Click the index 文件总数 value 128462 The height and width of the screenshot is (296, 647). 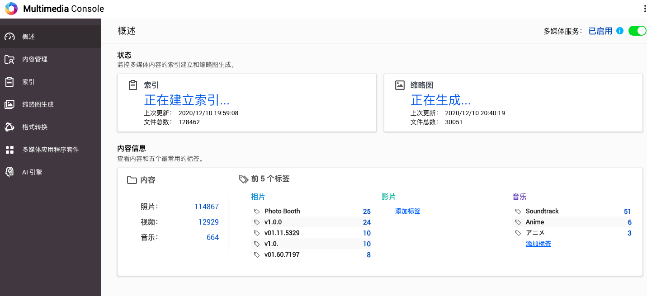coord(189,122)
